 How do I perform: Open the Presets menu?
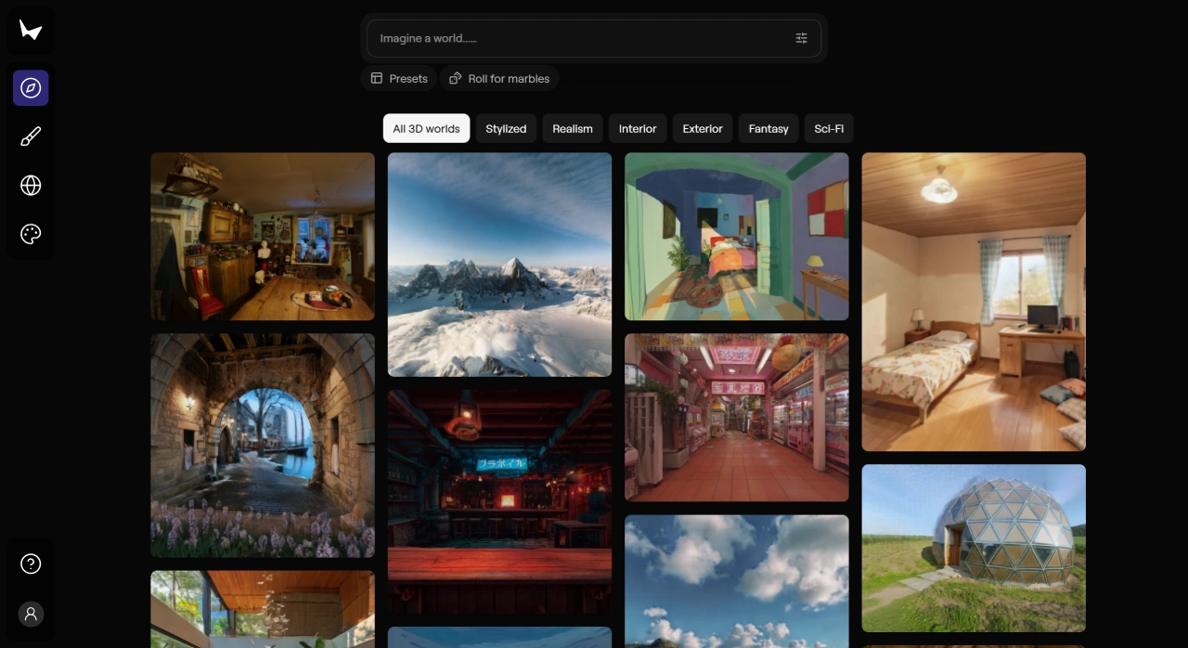pyautogui.click(x=399, y=79)
